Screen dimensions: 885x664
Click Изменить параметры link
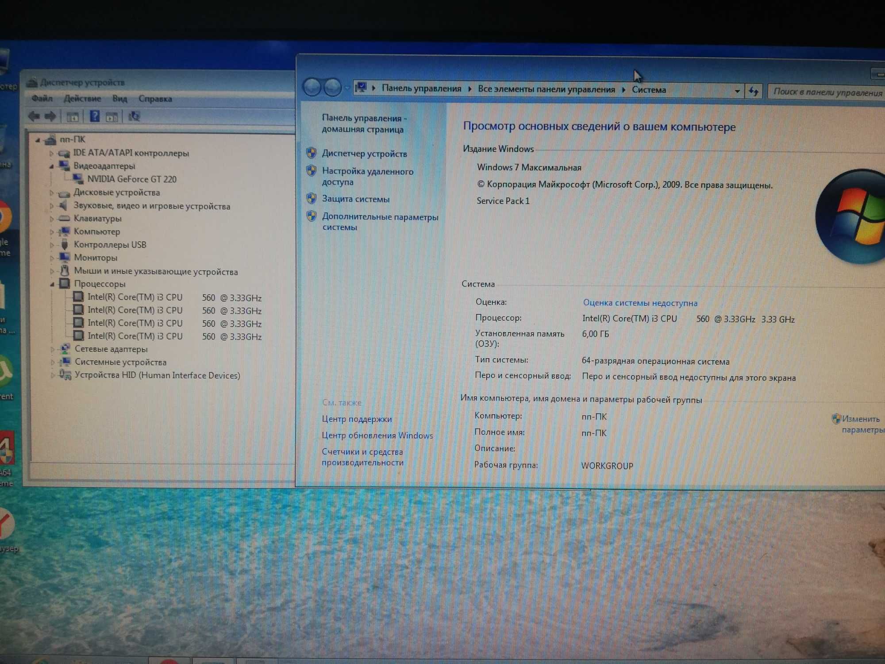pyautogui.click(x=862, y=424)
